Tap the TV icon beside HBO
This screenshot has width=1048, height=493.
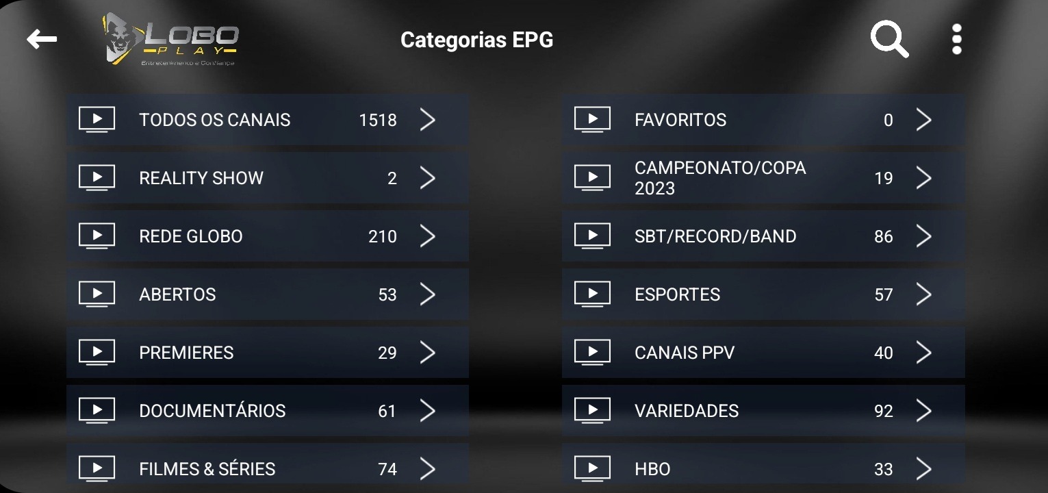(592, 469)
